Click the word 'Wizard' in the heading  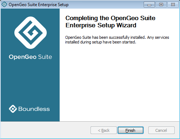tap(126, 25)
